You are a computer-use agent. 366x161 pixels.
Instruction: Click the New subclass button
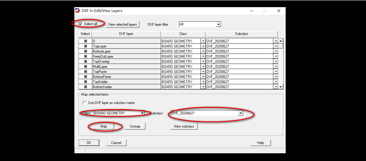[x=184, y=126]
